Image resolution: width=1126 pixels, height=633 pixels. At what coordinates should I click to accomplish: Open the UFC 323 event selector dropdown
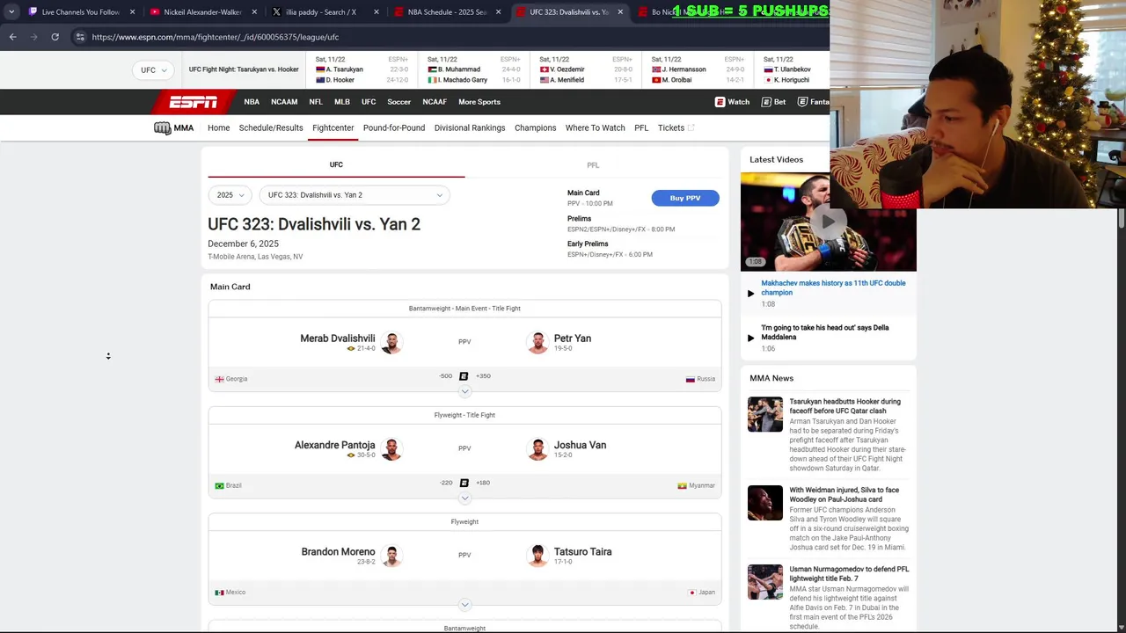[x=355, y=195]
